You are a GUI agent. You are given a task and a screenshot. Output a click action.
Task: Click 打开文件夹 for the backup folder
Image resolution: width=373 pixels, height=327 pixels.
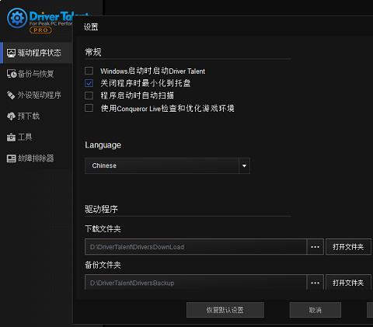click(348, 283)
